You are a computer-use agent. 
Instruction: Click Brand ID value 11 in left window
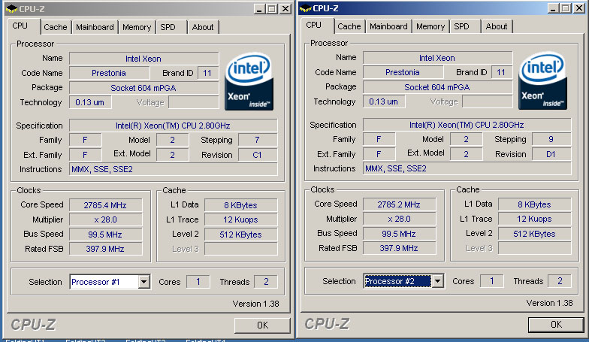coord(207,73)
